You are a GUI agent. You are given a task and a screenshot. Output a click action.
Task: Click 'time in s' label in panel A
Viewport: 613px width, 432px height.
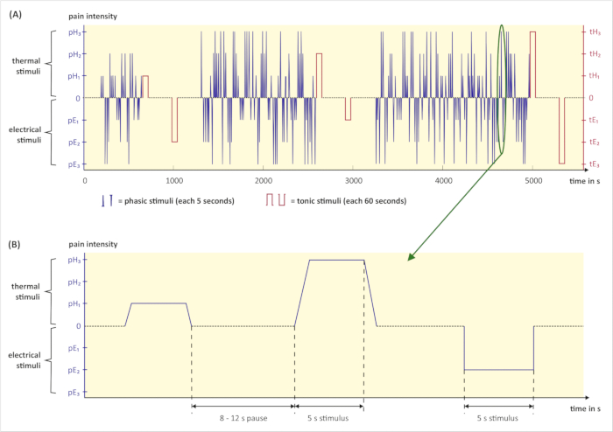click(585, 181)
